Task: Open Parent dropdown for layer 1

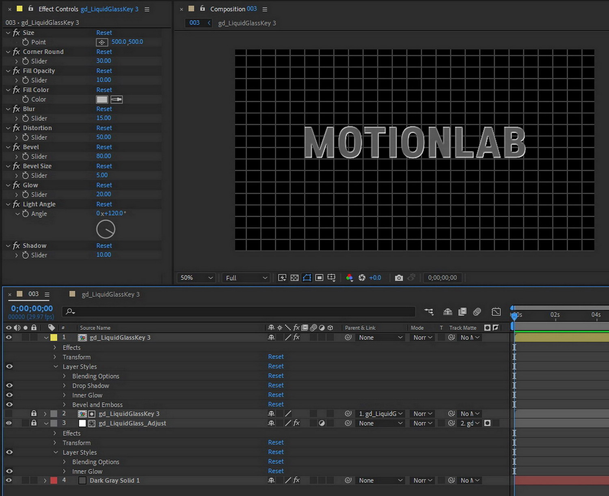Action: [x=380, y=337]
